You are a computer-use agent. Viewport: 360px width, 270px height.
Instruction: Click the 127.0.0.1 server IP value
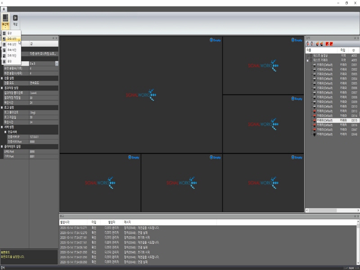44,137
